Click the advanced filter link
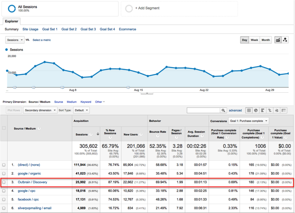The width and height of the screenshot is (295, 213). tap(235, 110)
